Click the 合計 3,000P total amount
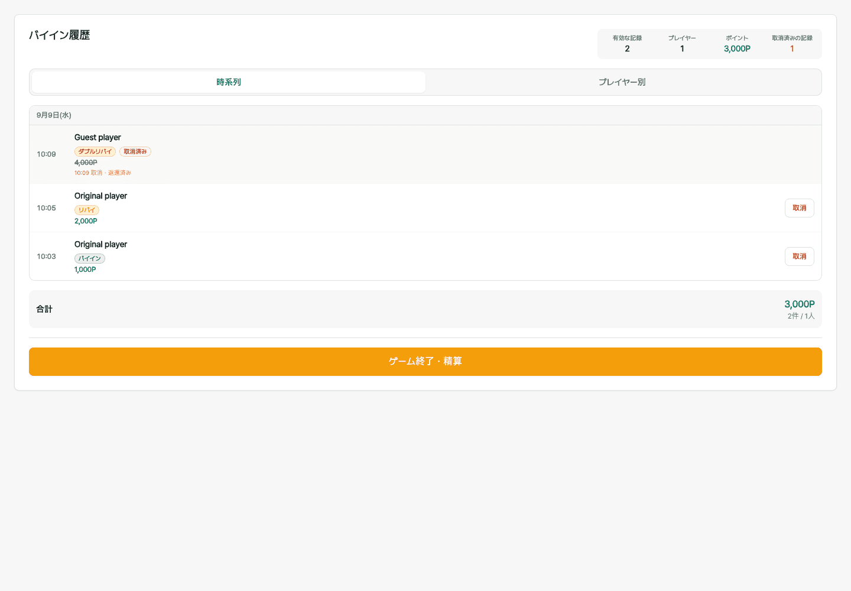Image resolution: width=851 pixels, height=591 pixels. click(800, 304)
